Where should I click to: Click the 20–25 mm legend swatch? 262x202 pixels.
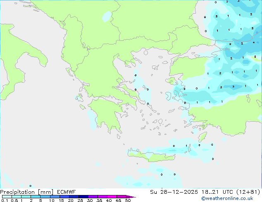click(74, 197)
